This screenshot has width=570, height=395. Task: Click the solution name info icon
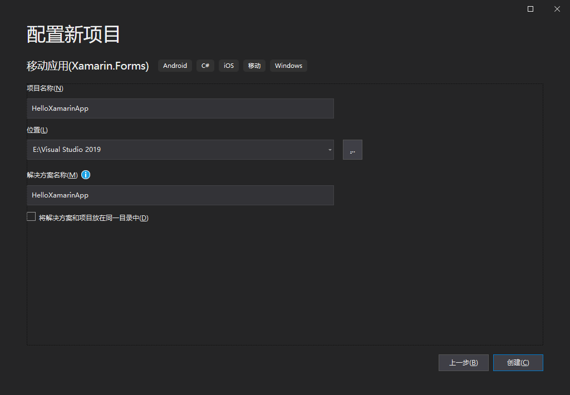pos(86,175)
